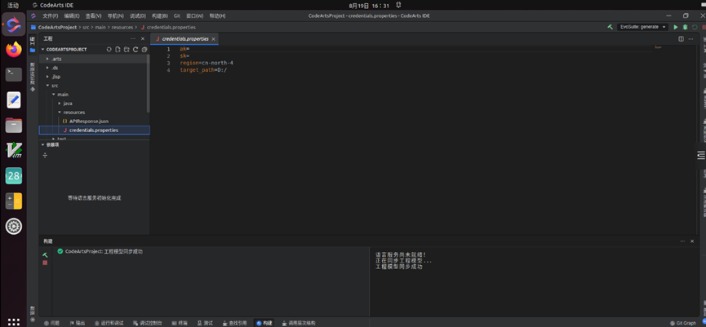Click the locate-file target icon in project header
The width and height of the screenshot is (706, 327).
[x=109, y=50]
